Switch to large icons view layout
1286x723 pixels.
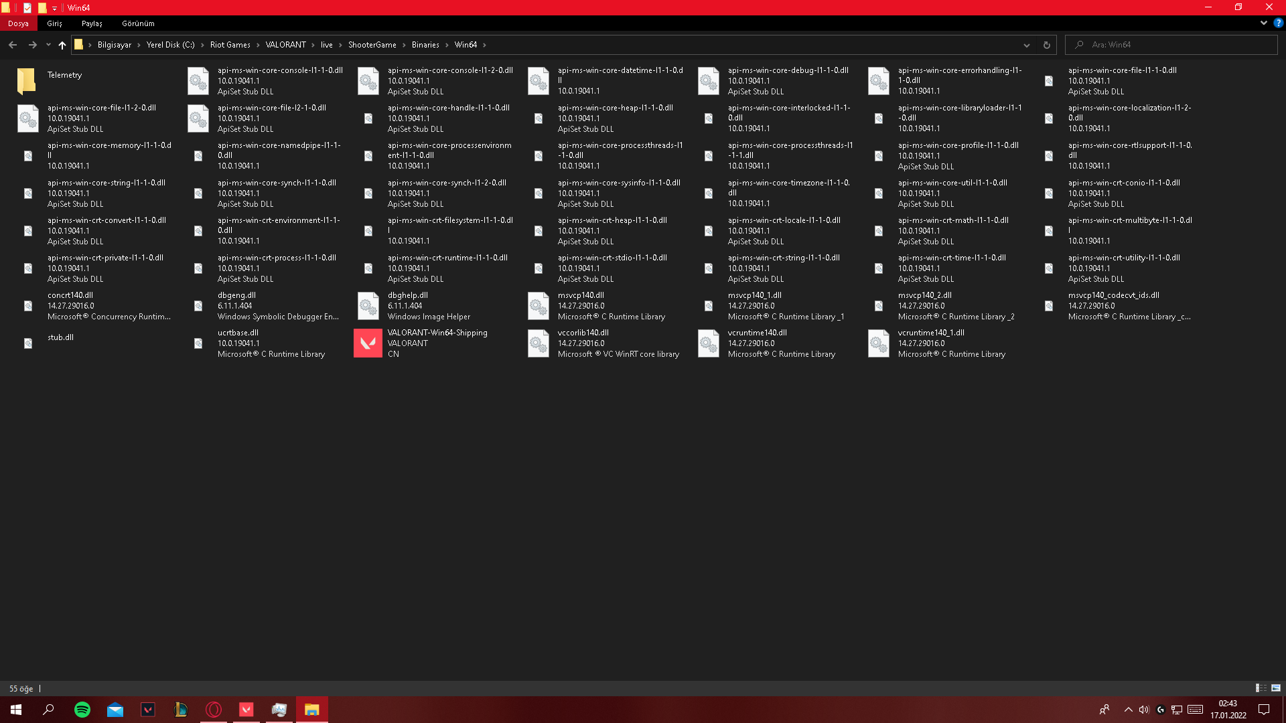(1276, 688)
